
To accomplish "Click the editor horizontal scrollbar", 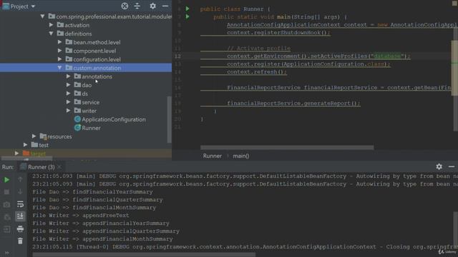I will (287, 148).
